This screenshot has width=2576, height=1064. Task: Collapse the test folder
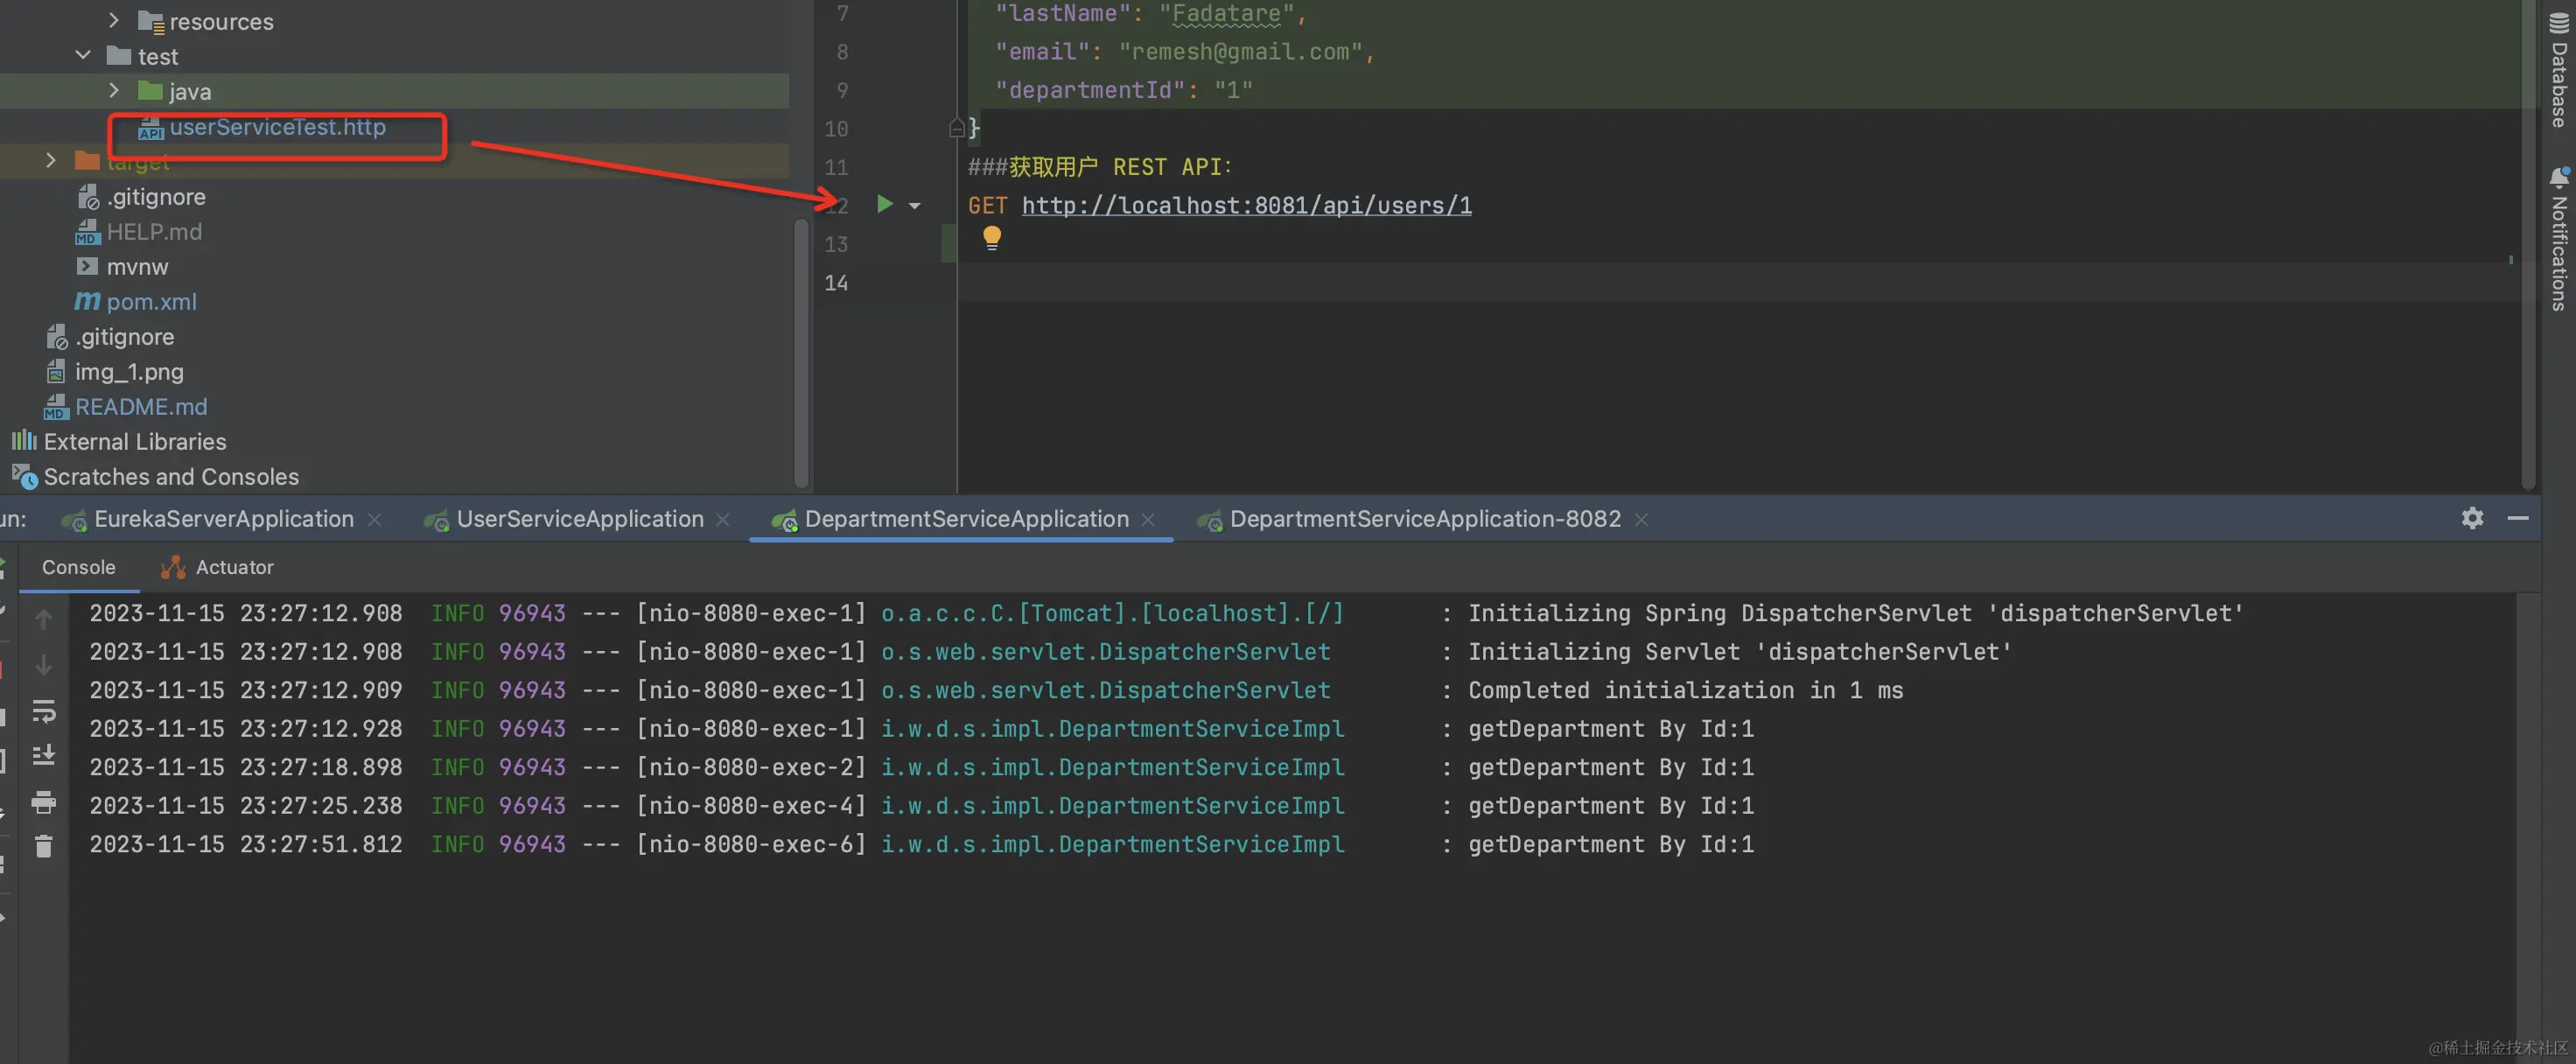point(84,56)
